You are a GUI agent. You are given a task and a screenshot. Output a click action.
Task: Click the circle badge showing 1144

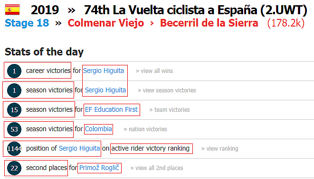click(x=14, y=149)
